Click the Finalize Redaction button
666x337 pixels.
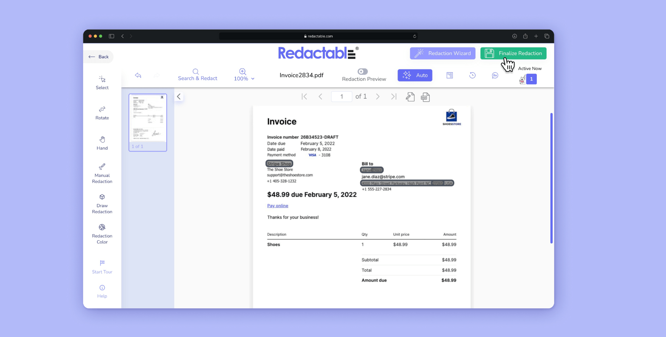pos(513,53)
